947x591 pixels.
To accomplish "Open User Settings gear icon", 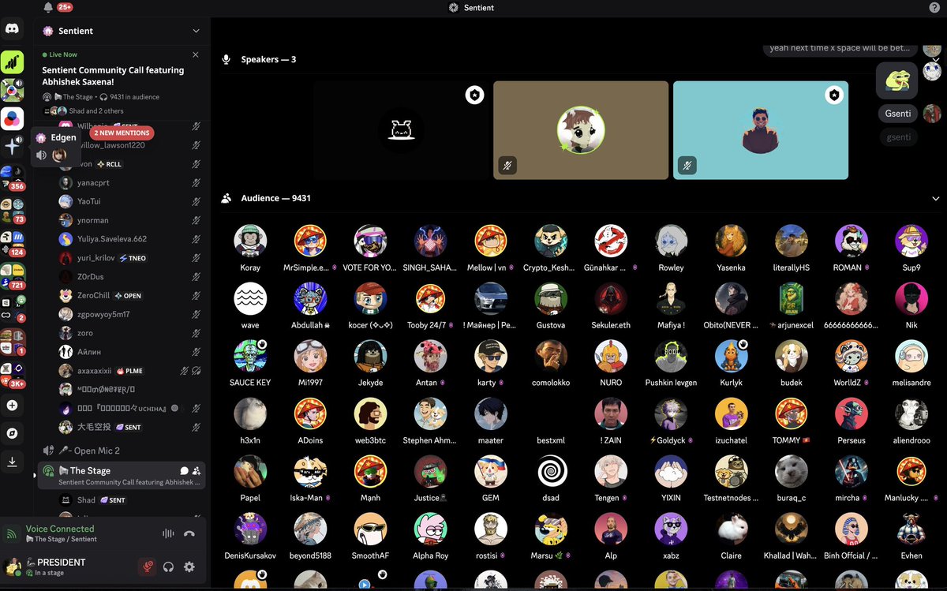I will tap(189, 567).
